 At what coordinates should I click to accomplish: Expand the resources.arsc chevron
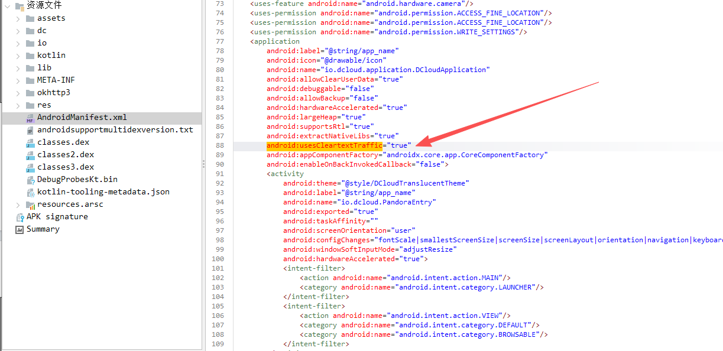point(18,204)
